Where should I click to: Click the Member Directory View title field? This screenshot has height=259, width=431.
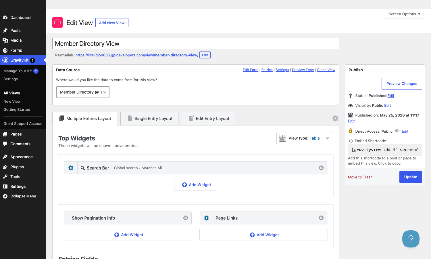[196, 43]
